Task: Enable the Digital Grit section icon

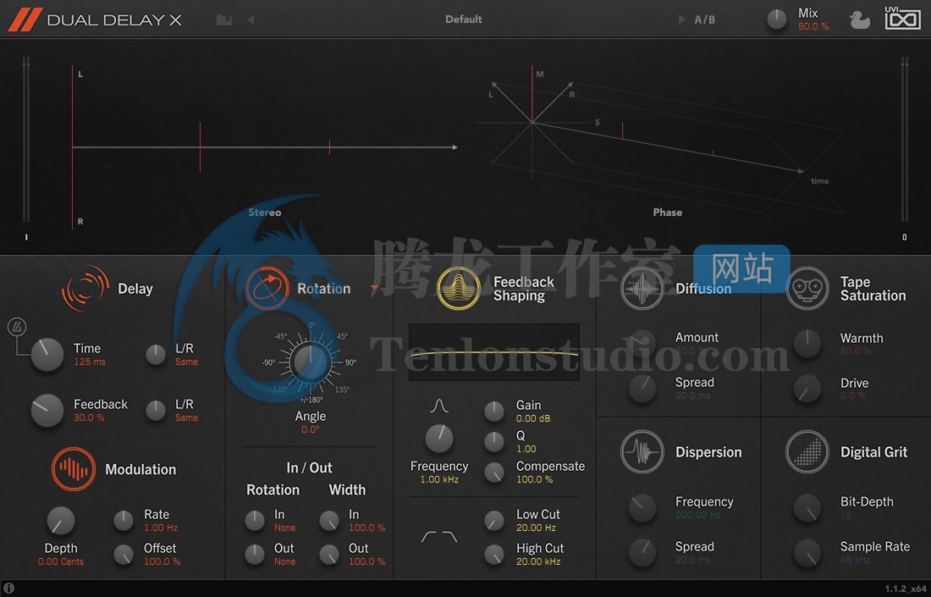Action: tap(807, 452)
